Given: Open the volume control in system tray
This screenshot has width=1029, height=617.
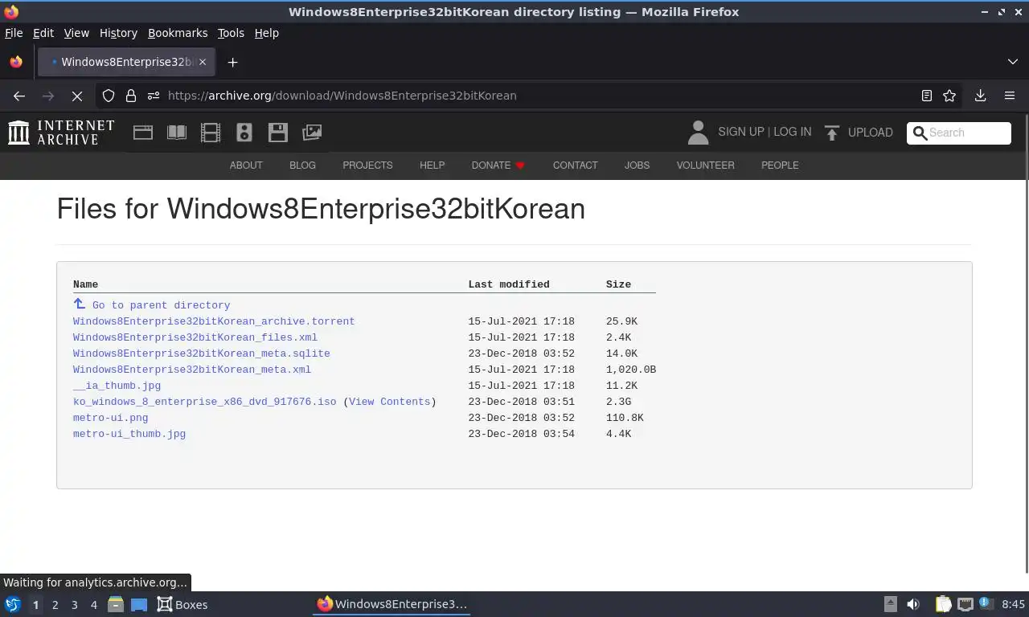Looking at the screenshot, I should (x=913, y=604).
